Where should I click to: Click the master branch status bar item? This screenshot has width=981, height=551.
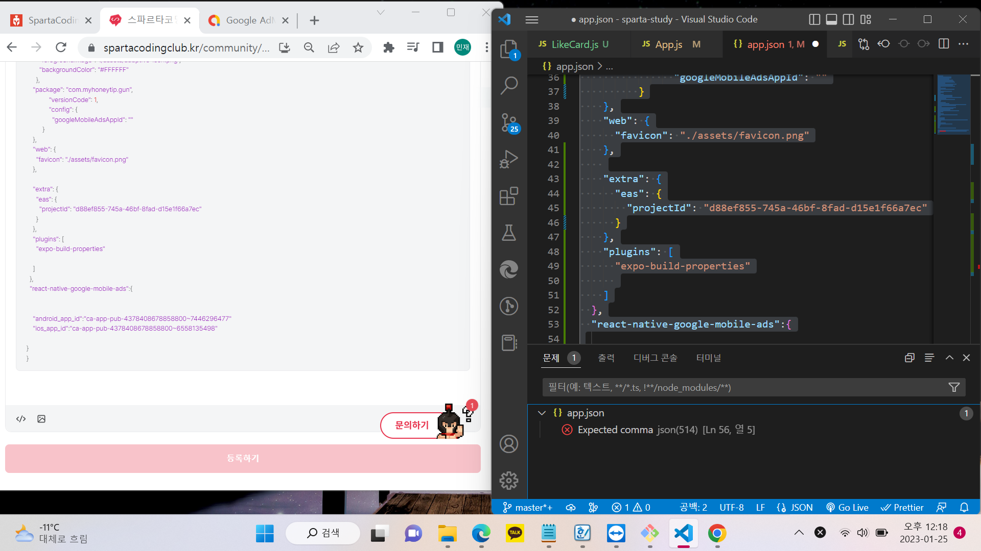point(527,507)
